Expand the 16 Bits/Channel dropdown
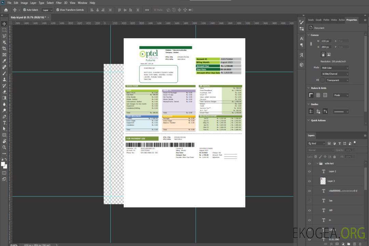This screenshot has width=369, height=246. tap(335, 74)
